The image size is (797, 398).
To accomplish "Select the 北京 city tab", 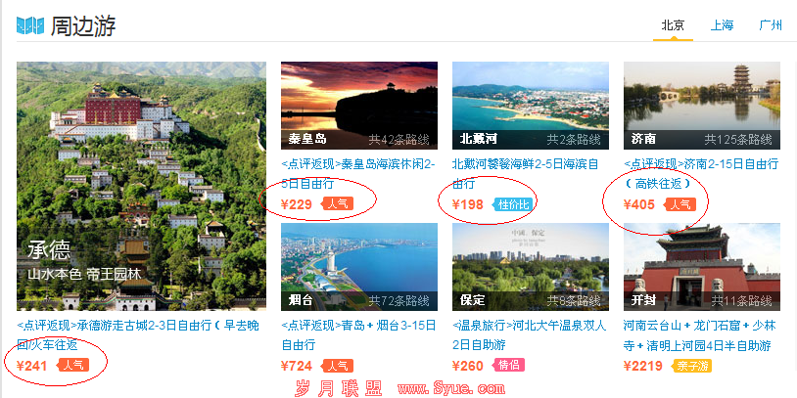I will [x=673, y=25].
